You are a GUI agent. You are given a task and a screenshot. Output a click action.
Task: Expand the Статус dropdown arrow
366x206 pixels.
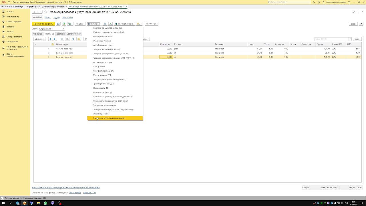[63, 29]
